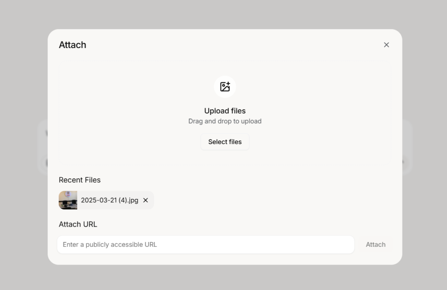Click the dimmed card edge left of the dialog
Viewport: 447px width, 290px height.
click(43, 147)
